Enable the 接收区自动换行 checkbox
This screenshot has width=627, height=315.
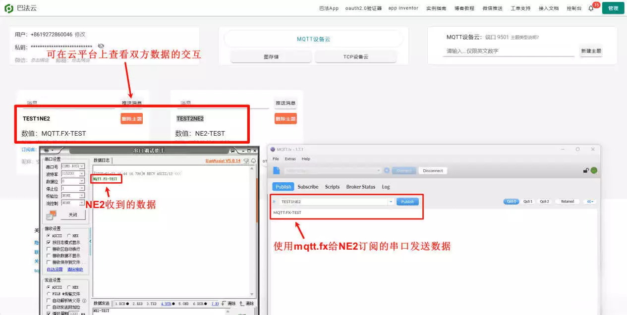click(48, 249)
